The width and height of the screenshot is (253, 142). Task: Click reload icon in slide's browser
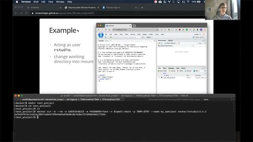[106, 30]
